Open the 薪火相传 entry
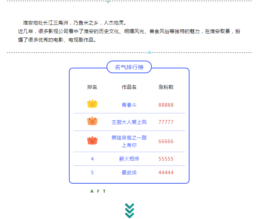 click(x=129, y=159)
